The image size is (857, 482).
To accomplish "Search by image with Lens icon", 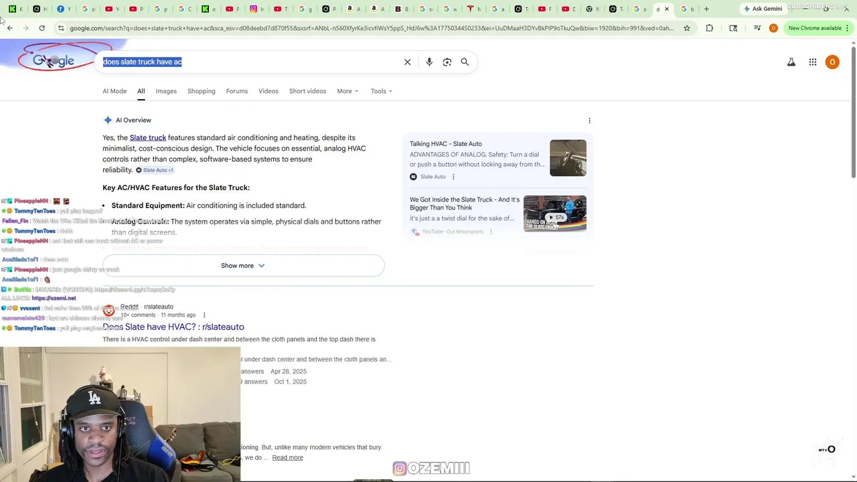I will tap(447, 62).
